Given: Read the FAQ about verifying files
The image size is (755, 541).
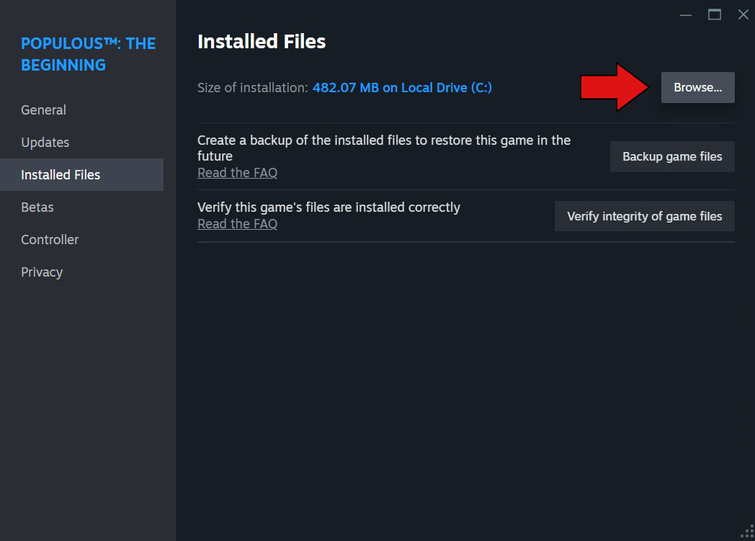Looking at the screenshot, I should [x=237, y=223].
